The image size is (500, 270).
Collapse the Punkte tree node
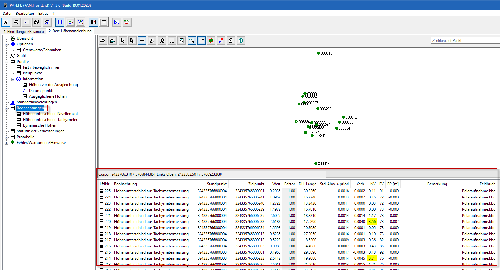click(x=7, y=62)
